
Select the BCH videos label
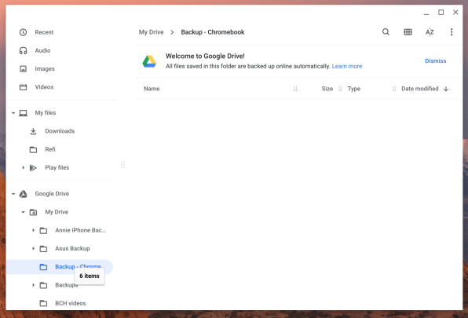[x=70, y=303]
